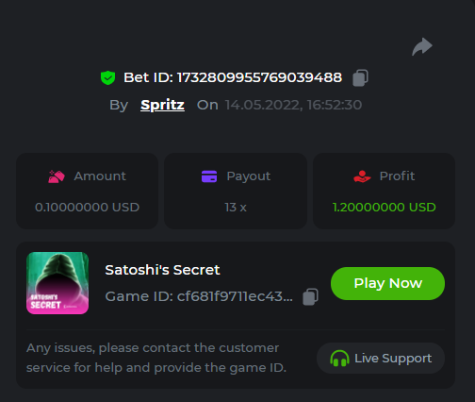
Task: Click the purple Payout card icon
Action: [x=209, y=176]
